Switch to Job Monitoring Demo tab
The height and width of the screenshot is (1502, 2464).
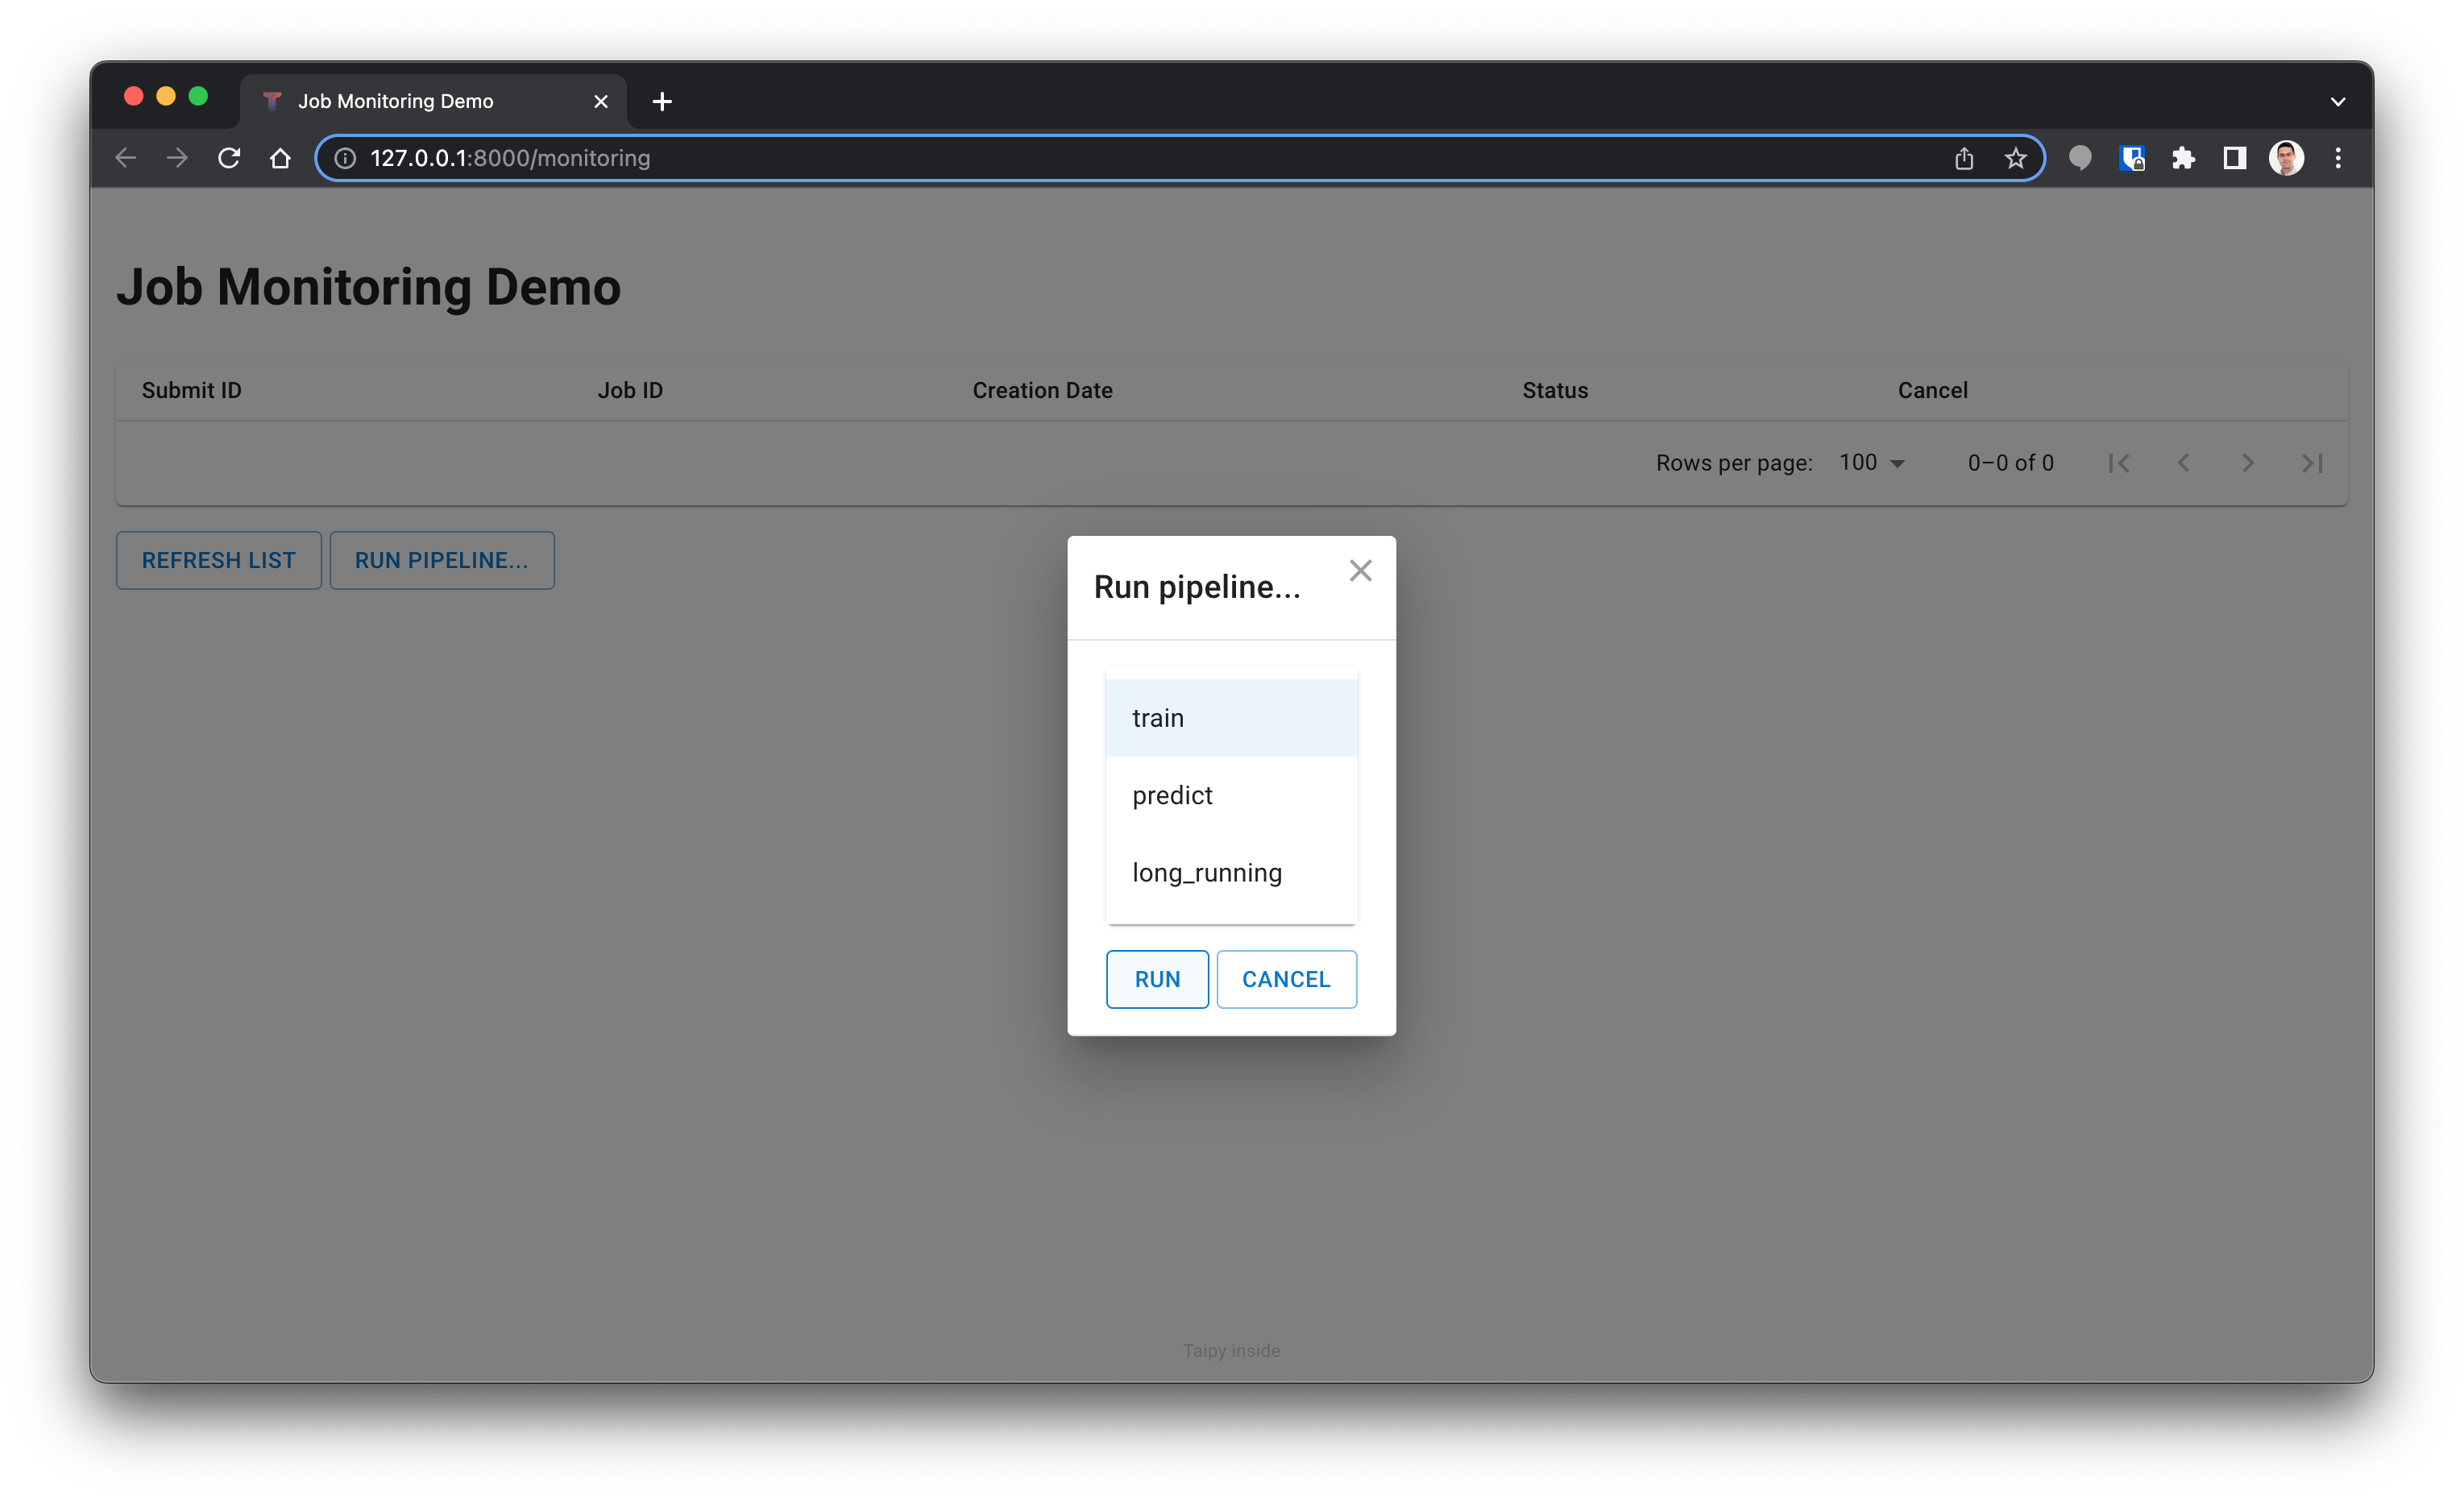coord(420,101)
